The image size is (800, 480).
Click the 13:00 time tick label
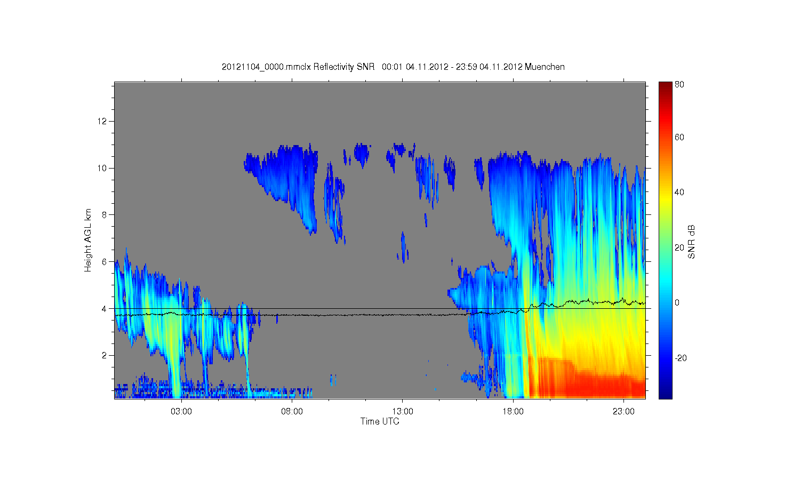pyautogui.click(x=403, y=412)
